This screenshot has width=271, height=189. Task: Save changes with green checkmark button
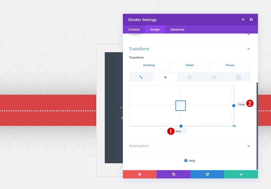pos(241,174)
